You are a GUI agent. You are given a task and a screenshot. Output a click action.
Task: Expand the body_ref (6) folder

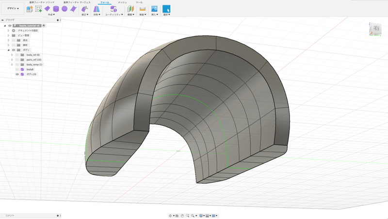click(x=12, y=55)
